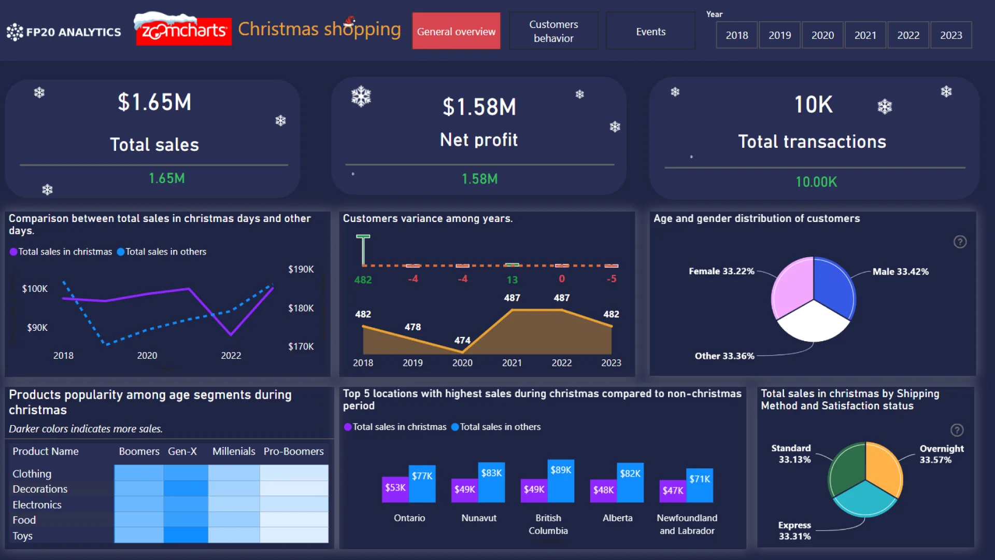Click the Female 33.22% label
Viewport: 995px width, 560px height.
pyautogui.click(x=721, y=271)
